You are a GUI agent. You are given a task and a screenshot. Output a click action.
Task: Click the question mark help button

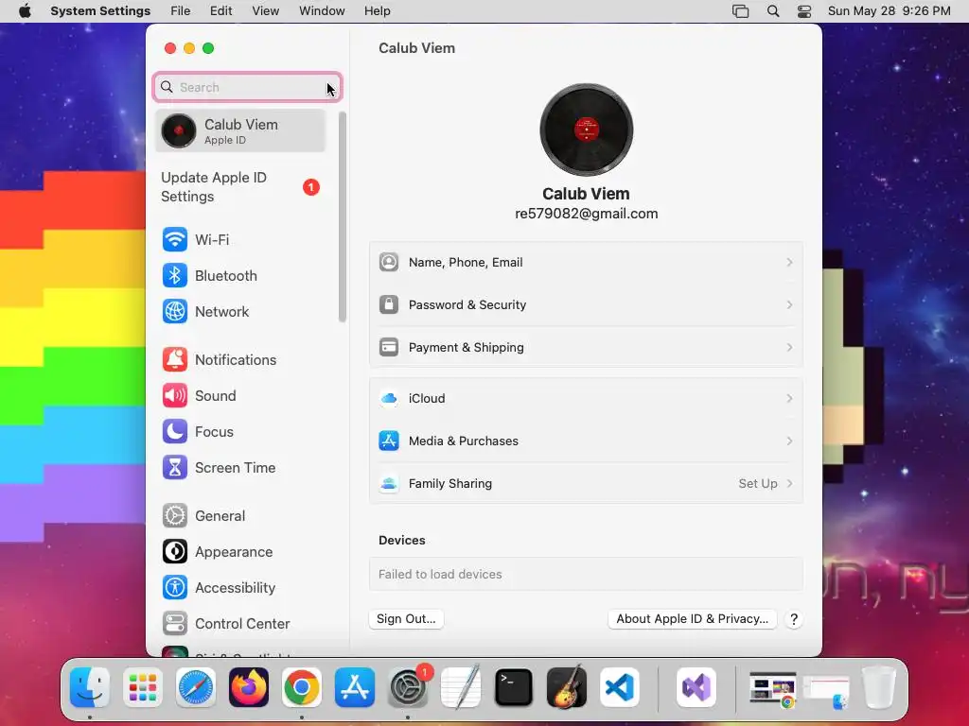coord(794,619)
